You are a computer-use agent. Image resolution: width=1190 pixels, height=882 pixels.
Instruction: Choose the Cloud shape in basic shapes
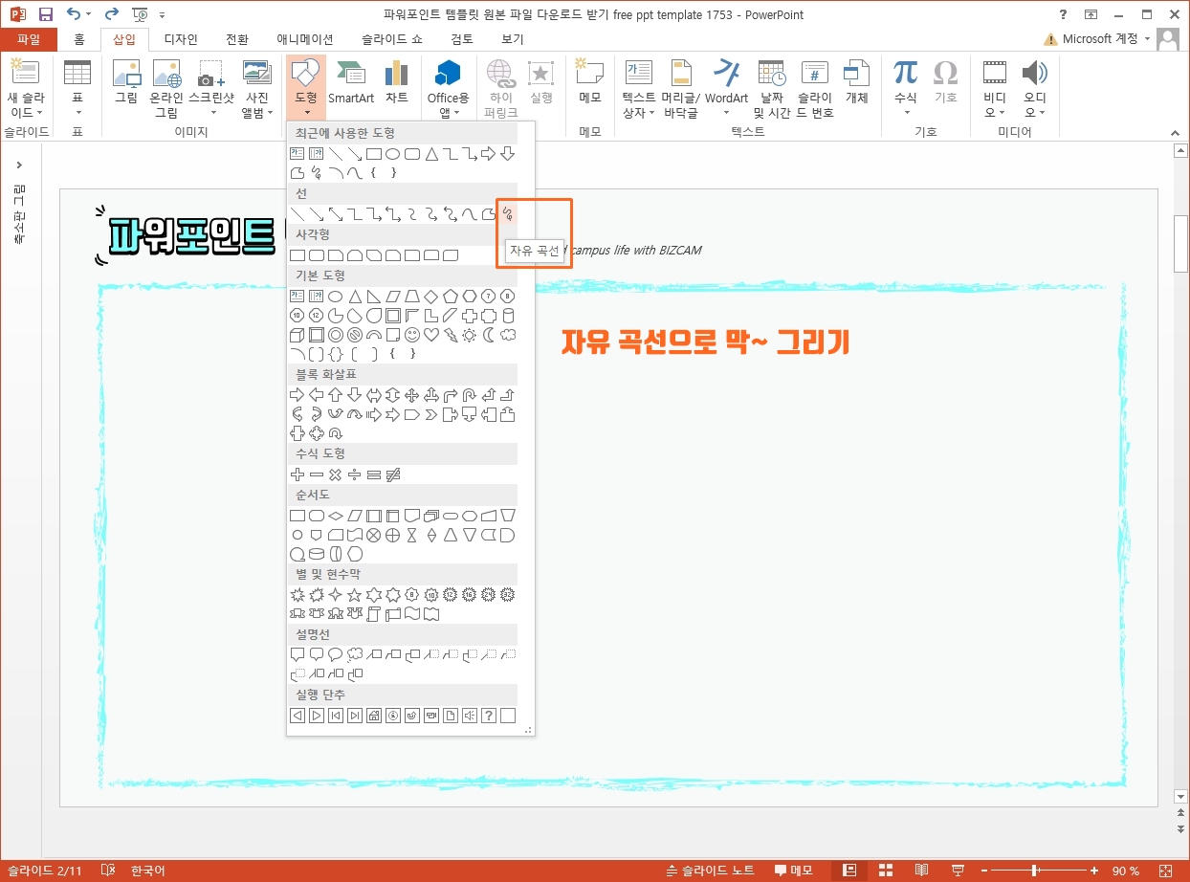pos(508,335)
